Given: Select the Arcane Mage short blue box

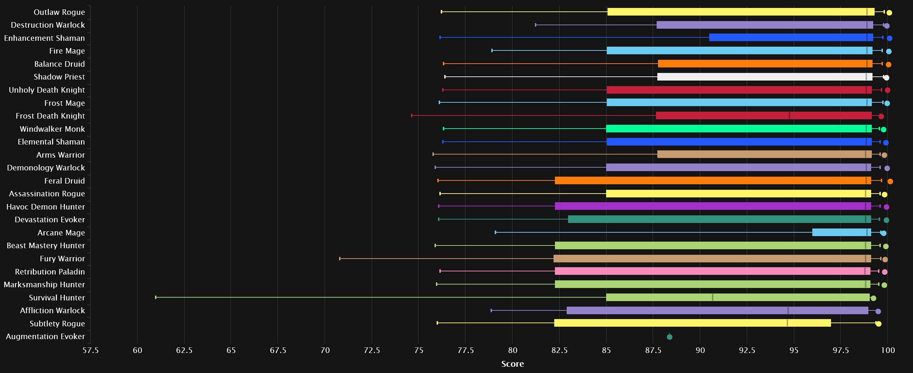Looking at the screenshot, I should 841,232.
